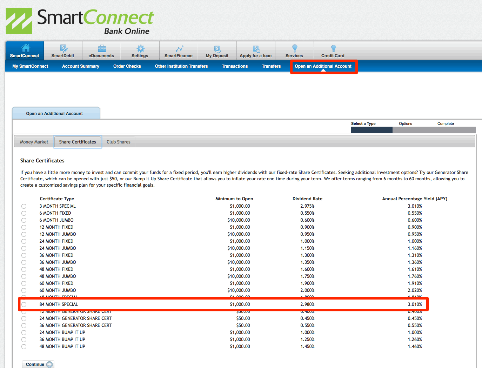
Task: Select the 60 MONTH FIXED radio button
Action: coord(24,283)
